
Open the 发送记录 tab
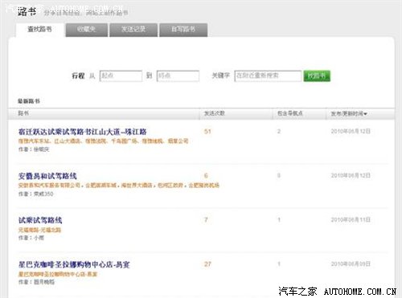133,30
